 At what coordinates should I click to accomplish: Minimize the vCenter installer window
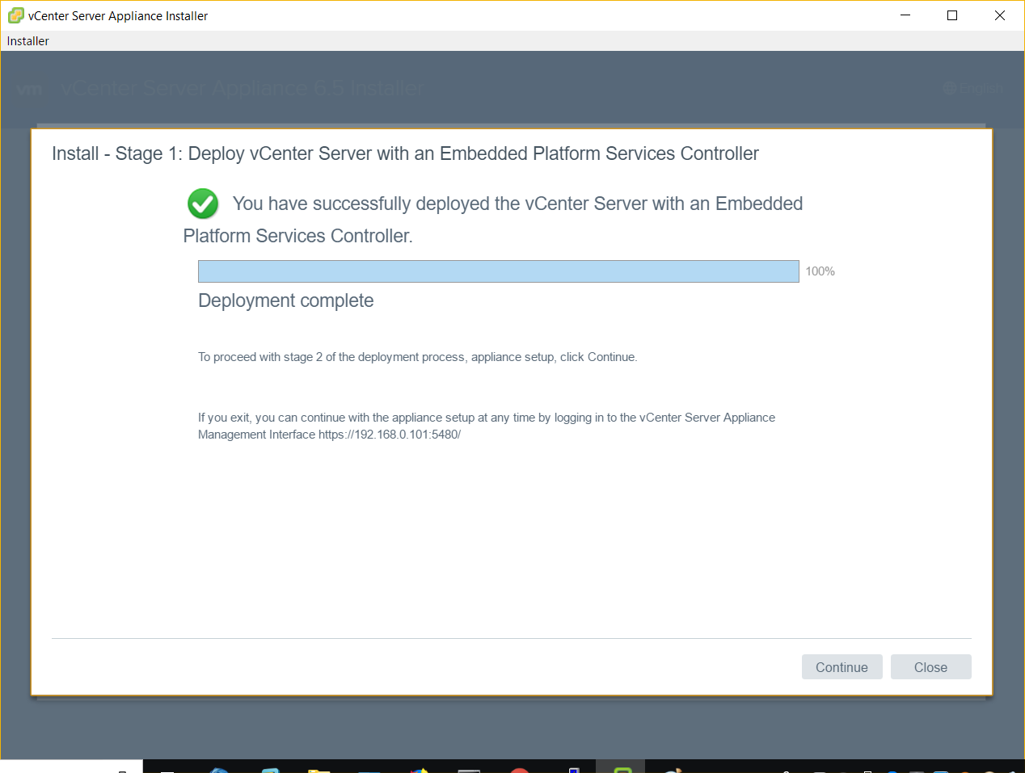pos(905,15)
